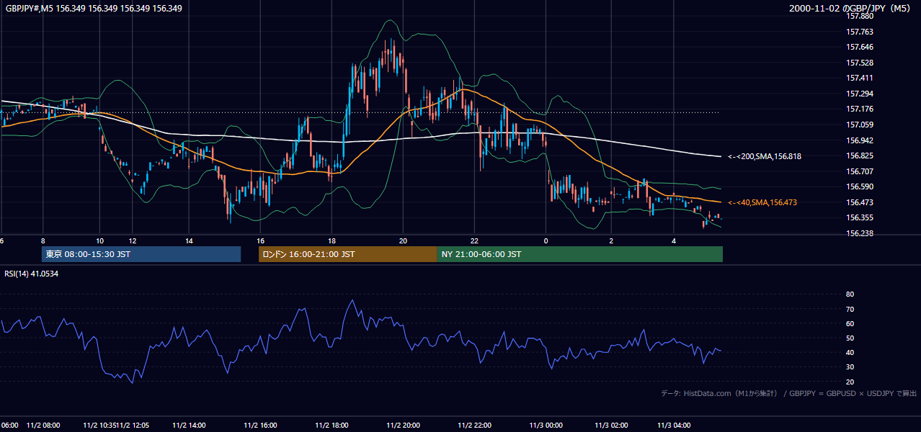
Task: Click the 2000-11-02 GBP/JPY chart title
Action: coord(850,9)
